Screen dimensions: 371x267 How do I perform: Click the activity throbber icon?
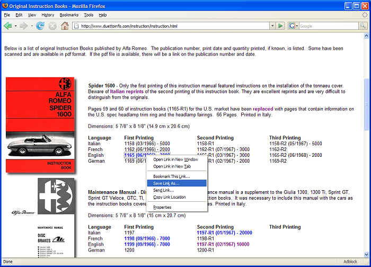point(365,15)
